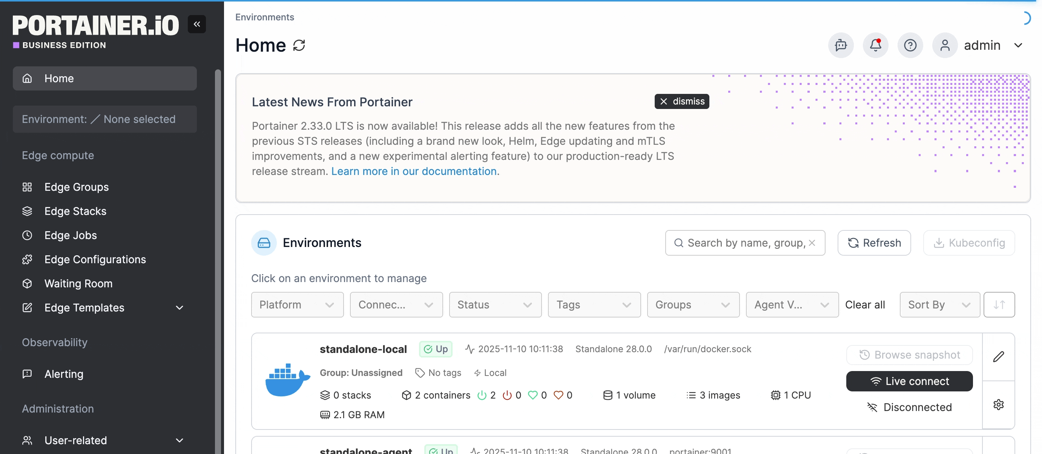The image size is (1042, 454).
Task: Collapse the sidebar with double-chevron icon
Action: 196,24
